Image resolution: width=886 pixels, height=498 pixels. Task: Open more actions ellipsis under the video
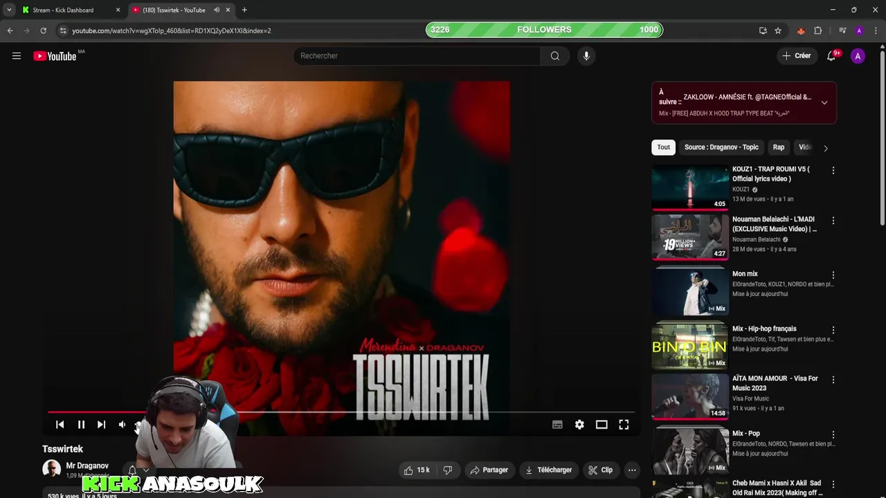(632, 470)
